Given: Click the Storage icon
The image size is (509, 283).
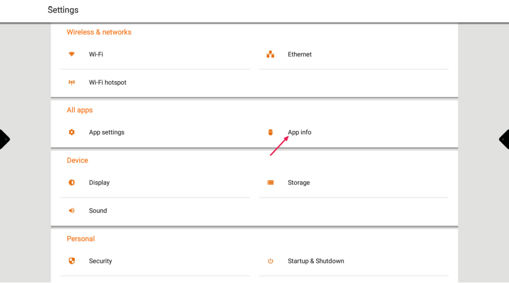Looking at the screenshot, I should point(270,182).
